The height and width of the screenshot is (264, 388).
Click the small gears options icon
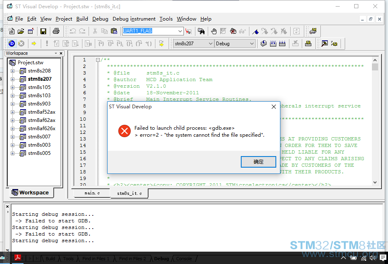click(334, 44)
